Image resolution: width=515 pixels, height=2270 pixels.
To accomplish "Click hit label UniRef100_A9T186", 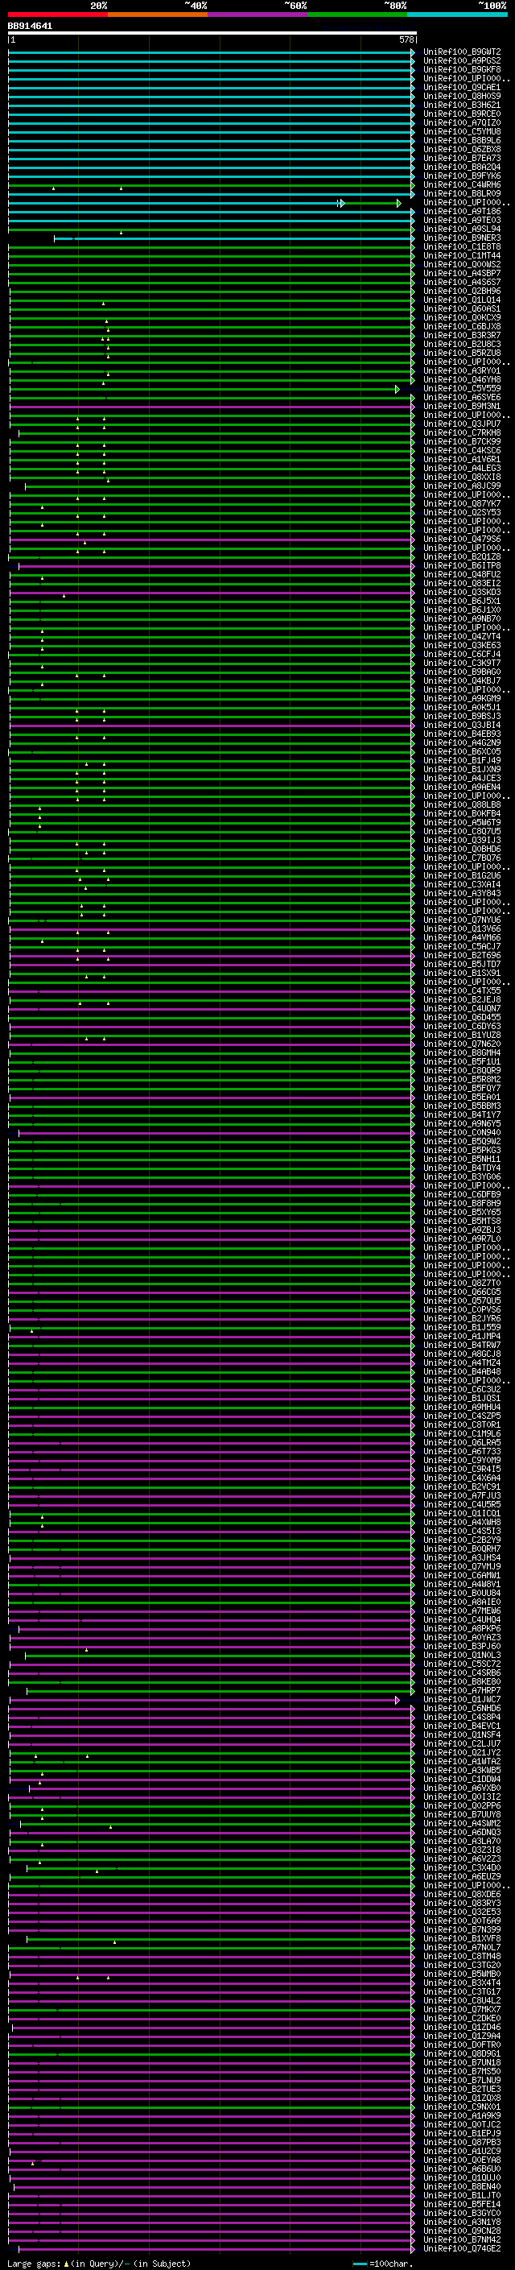I will pyautogui.click(x=461, y=212).
